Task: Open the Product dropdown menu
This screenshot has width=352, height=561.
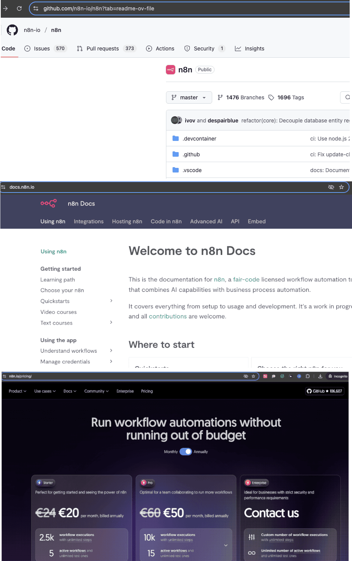Action: tap(18, 391)
